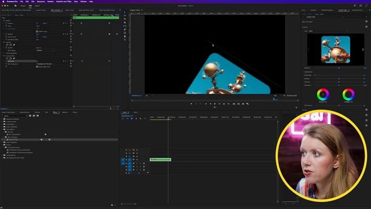Create 4-point polygon mask under Opacity
The image size is (371, 209).
[10, 45]
